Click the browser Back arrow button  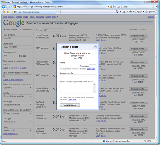click(3, 7)
